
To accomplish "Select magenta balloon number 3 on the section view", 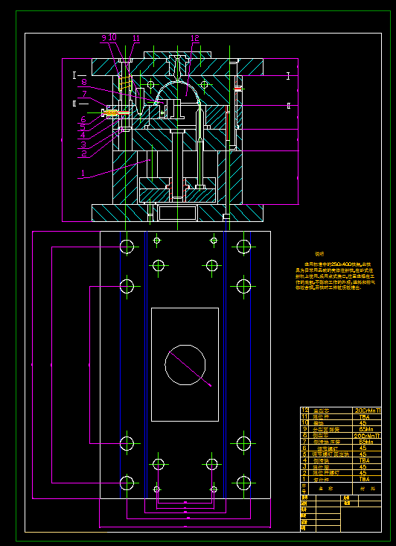I will coord(83,145).
